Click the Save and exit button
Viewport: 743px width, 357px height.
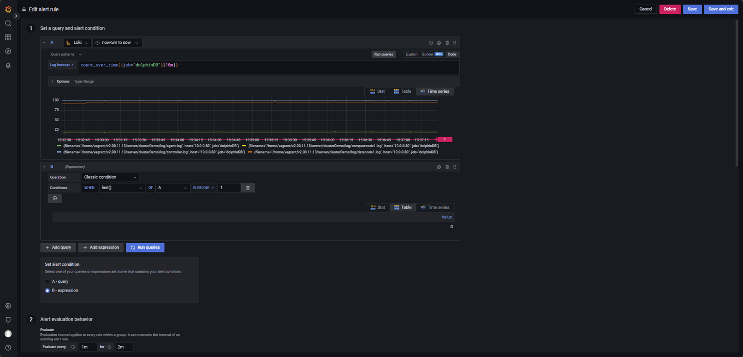point(721,9)
